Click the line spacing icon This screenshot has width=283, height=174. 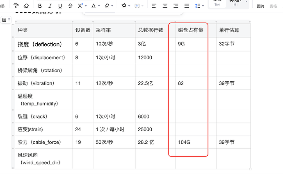197,6
